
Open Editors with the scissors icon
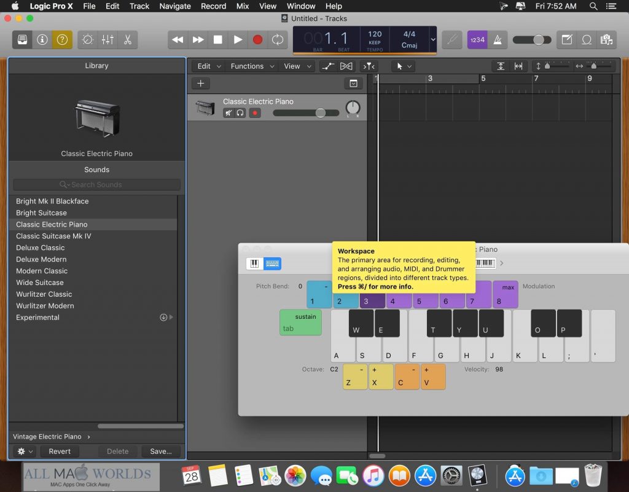tap(128, 40)
